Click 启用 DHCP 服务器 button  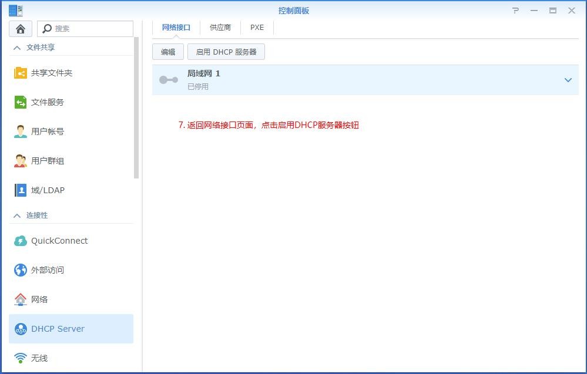pyautogui.click(x=226, y=52)
